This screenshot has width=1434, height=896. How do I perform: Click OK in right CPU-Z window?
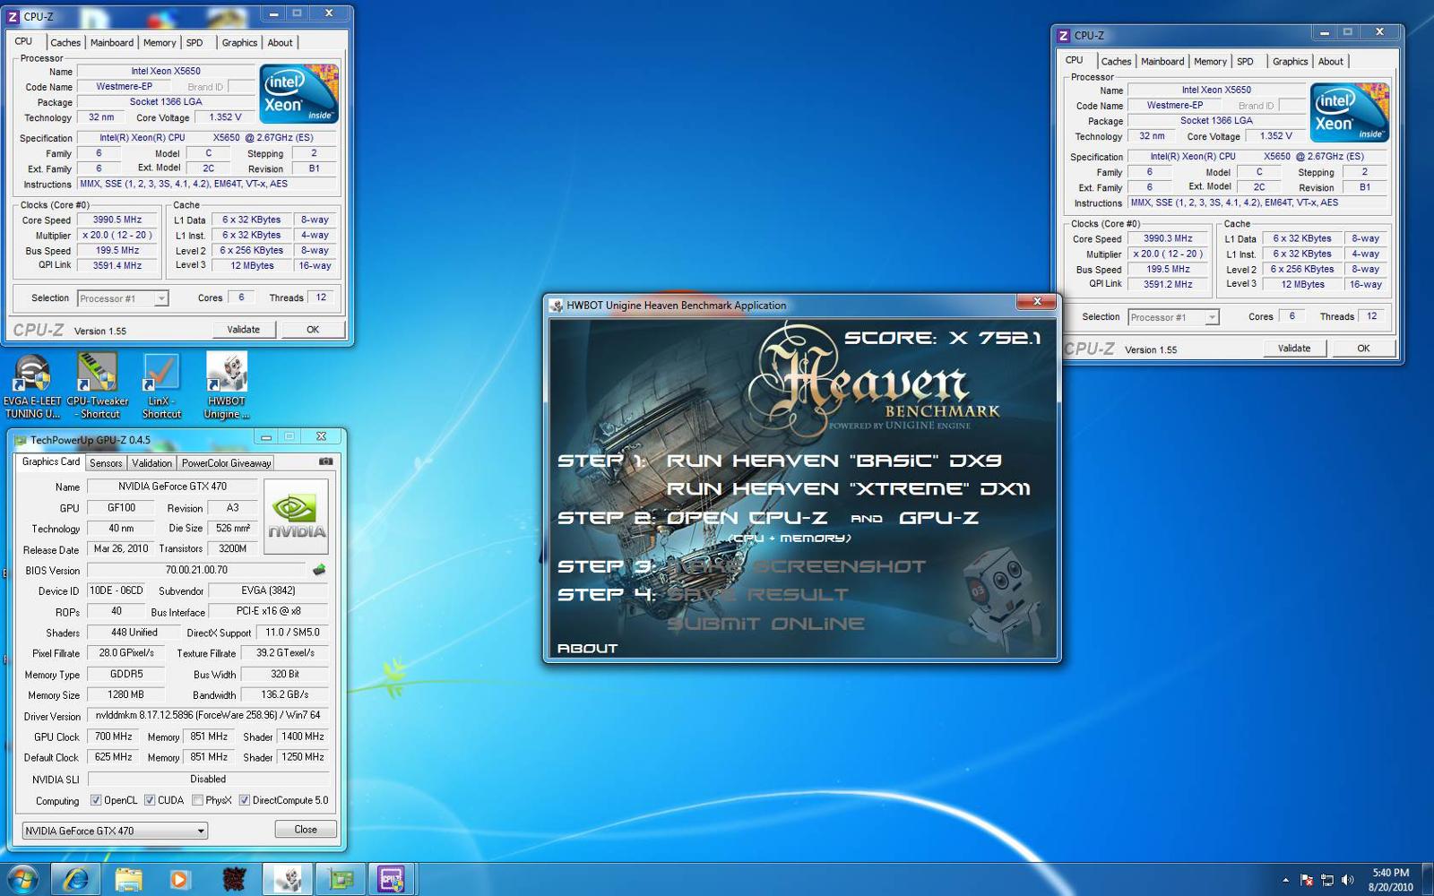[1363, 349]
